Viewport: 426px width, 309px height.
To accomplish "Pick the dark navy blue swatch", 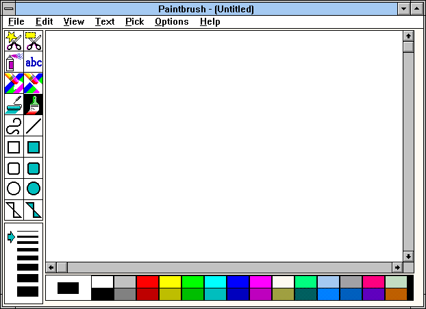I will point(238,295).
